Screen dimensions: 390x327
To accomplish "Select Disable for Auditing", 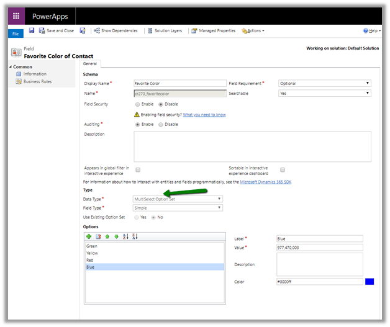I will (161, 124).
